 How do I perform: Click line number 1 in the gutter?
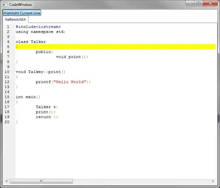point(8,27)
